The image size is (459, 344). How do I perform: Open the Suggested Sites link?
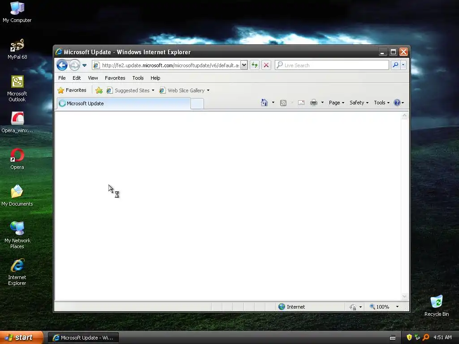(x=128, y=90)
